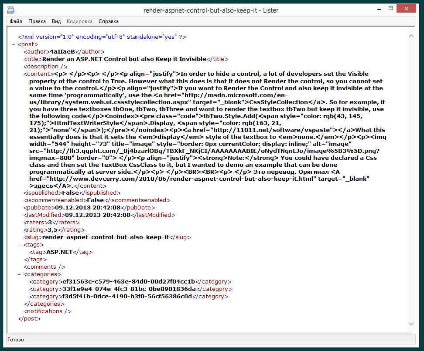Click the raters value 3
The width and height of the screenshot is (424, 351).
[50, 223]
